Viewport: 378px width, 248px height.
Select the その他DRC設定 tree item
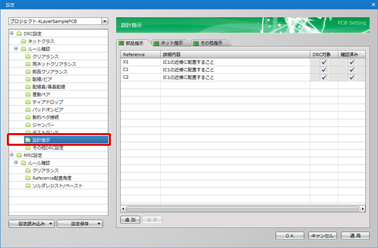point(48,148)
